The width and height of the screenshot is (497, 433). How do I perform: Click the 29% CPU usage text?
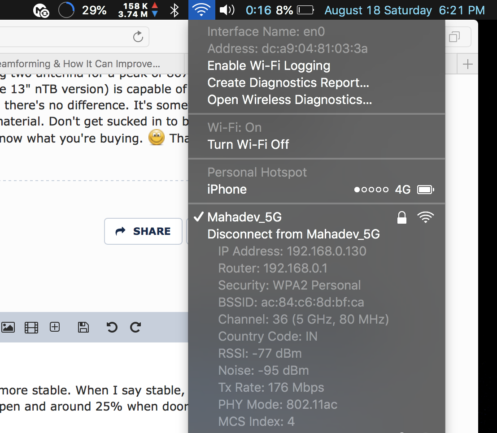[x=94, y=10]
